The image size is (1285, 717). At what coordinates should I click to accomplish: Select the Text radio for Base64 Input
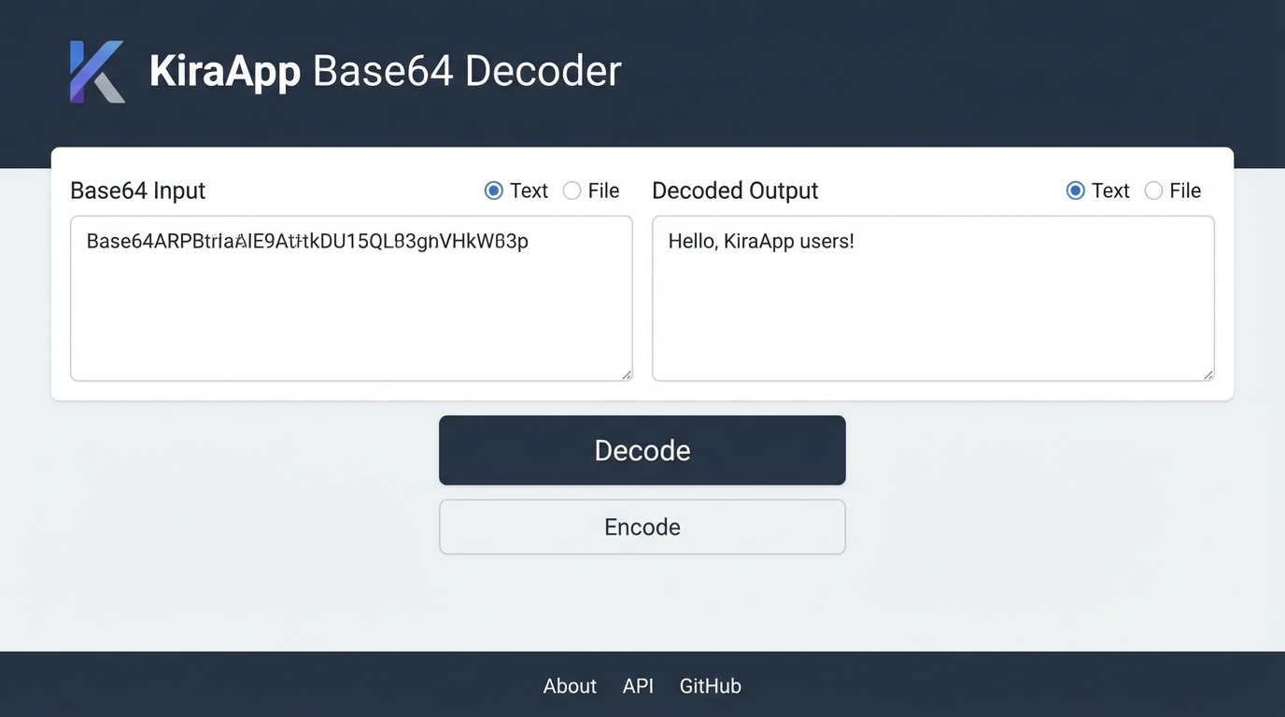click(493, 190)
